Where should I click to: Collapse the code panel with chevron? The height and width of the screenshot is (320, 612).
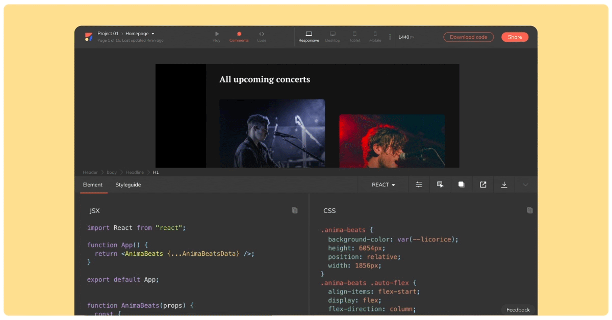(x=526, y=184)
